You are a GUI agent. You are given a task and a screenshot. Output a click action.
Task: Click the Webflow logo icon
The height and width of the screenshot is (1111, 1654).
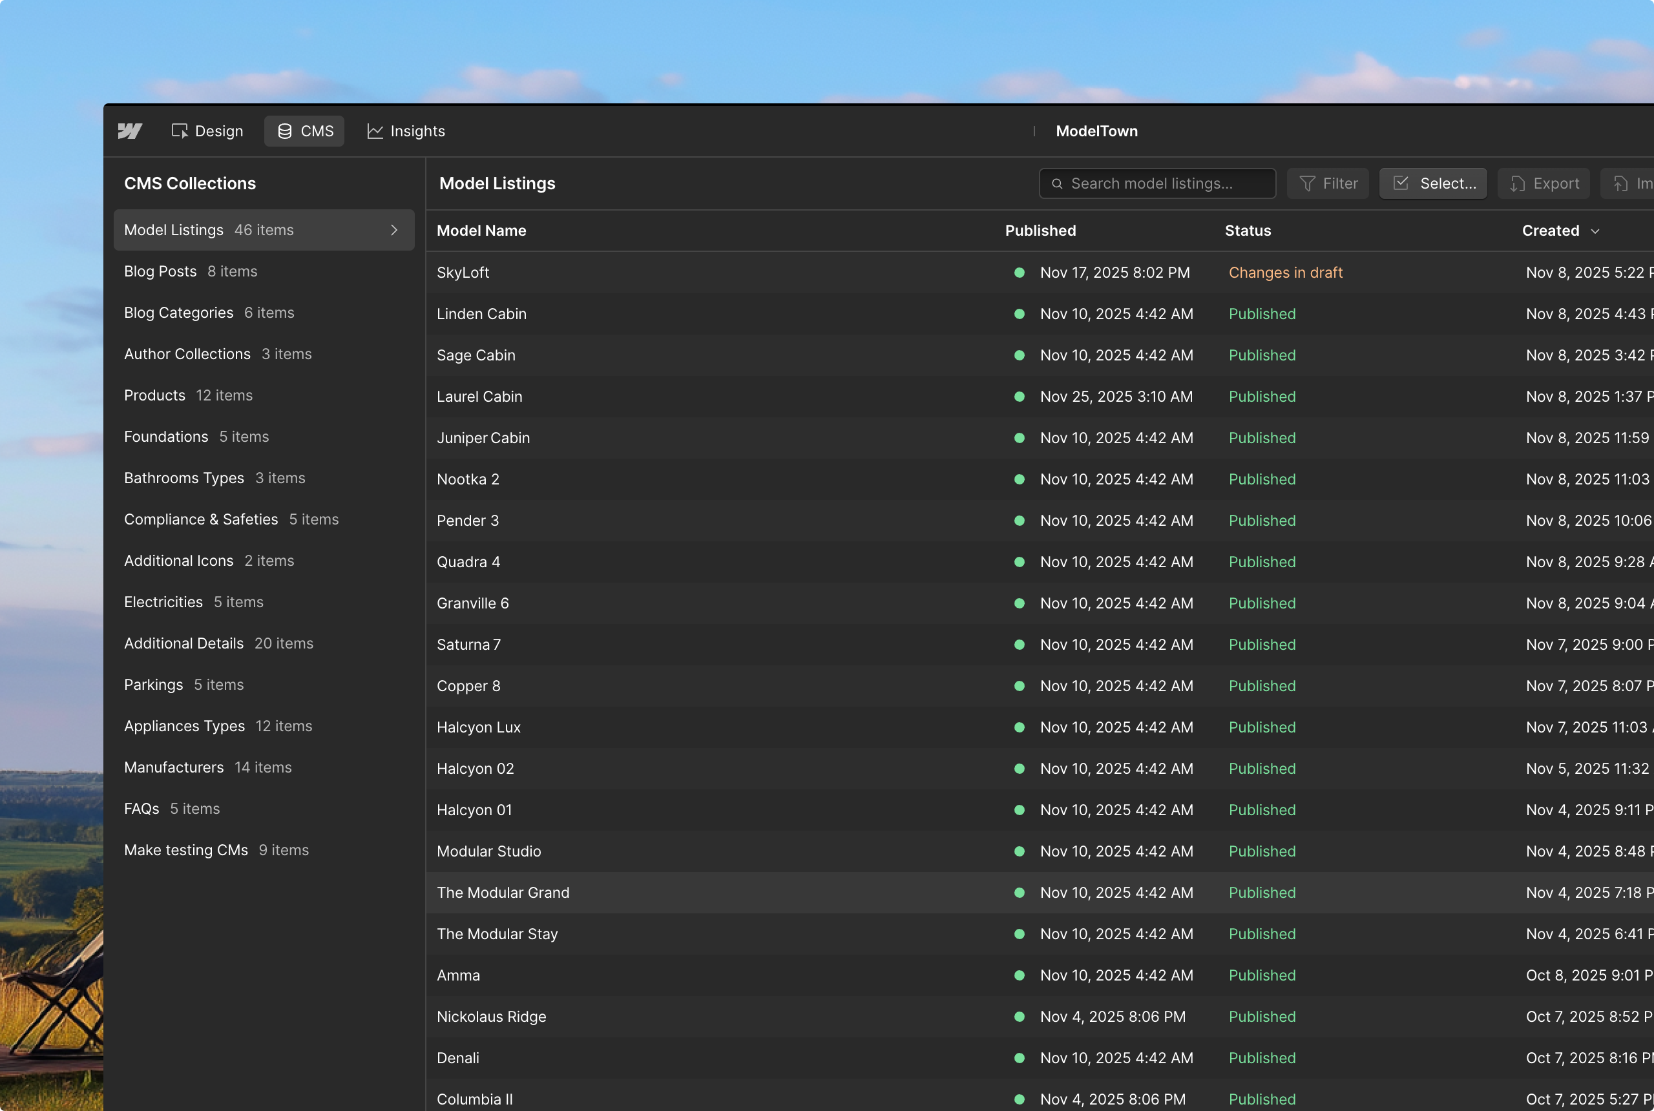click(x=130, y=131)
